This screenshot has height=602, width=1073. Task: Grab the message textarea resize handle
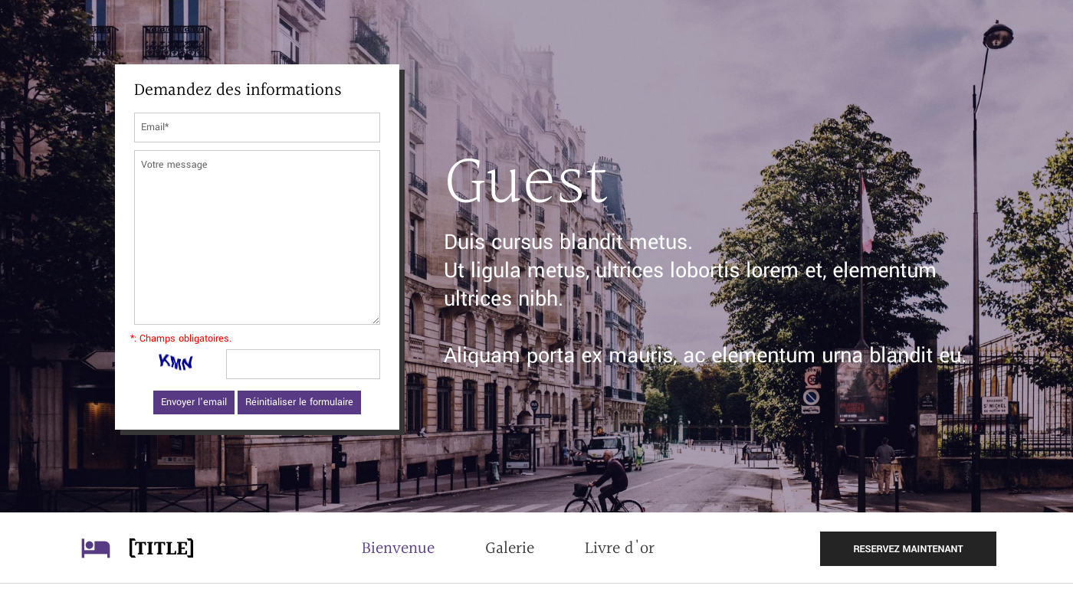point(376,320)
